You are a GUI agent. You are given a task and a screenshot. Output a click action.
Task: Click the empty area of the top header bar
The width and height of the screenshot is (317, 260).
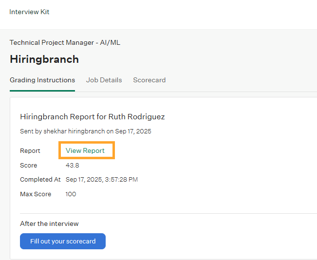195,14
